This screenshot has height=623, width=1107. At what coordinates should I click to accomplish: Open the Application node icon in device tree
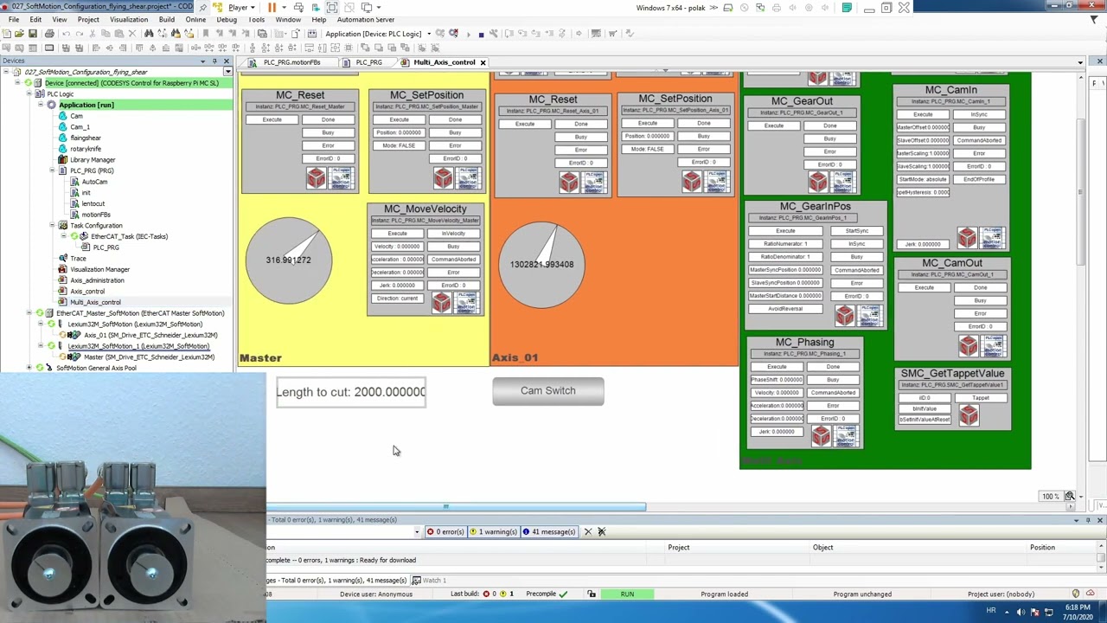(x=51, y=105)
